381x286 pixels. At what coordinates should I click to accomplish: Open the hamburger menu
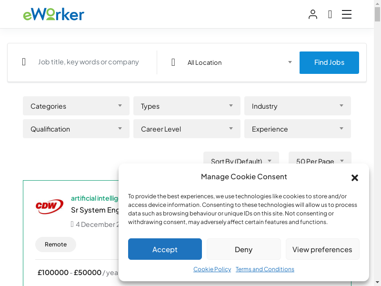(347, 14)
